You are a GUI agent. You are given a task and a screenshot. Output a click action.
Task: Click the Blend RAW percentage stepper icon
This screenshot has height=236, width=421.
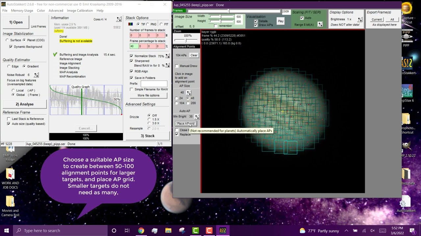[168, 66]
